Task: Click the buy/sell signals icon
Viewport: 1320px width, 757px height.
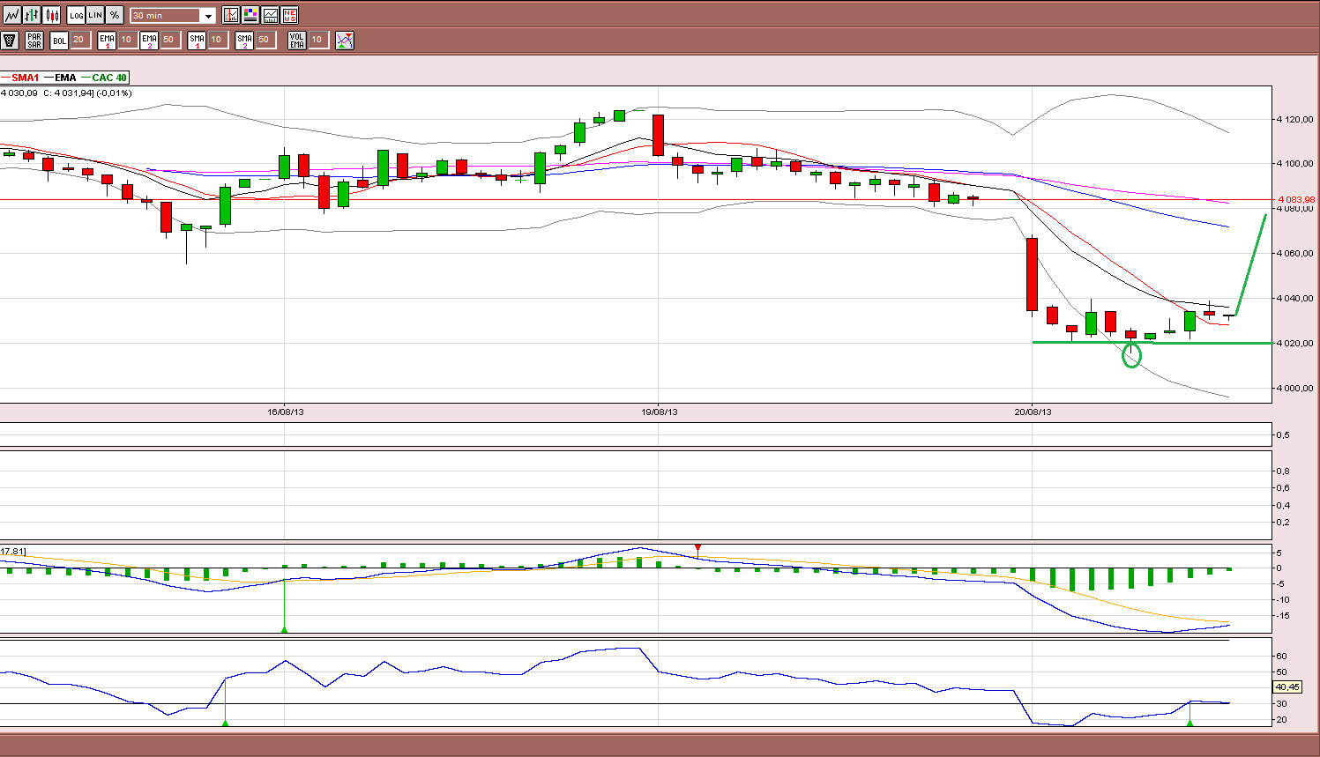Action: click(x=345, y=41)
